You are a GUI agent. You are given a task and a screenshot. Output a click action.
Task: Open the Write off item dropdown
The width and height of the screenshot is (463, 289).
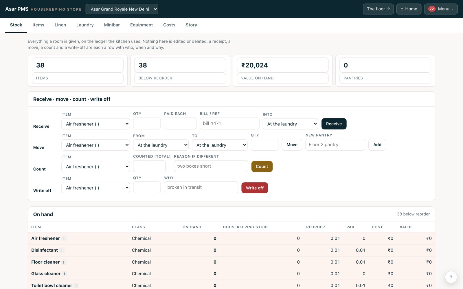pyautogui.click(x=95, y=188)
